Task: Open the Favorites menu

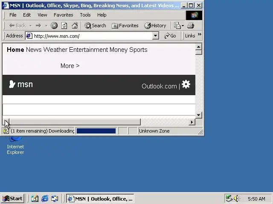Action: (64, 15)
